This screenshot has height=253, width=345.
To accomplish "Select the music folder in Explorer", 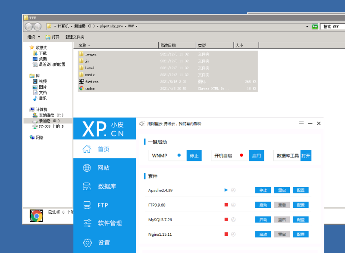I will coord(168,75).
